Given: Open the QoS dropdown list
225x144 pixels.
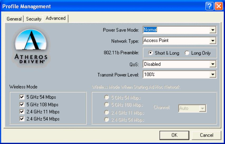Looking at the screenshot, I should (213, 64).
